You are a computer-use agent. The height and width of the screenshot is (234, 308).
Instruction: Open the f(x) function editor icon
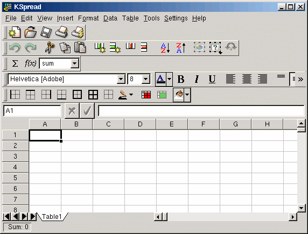(30, 63)
